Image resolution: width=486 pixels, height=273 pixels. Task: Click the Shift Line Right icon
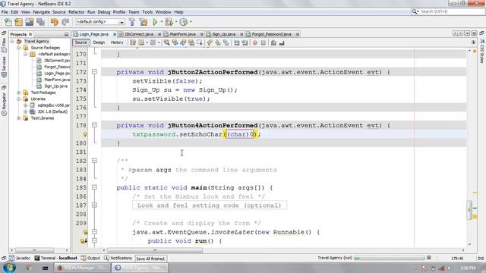coord(245,42)
